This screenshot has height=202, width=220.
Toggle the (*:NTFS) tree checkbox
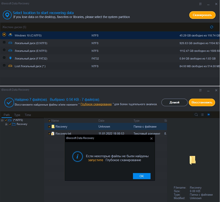point(6,120)
